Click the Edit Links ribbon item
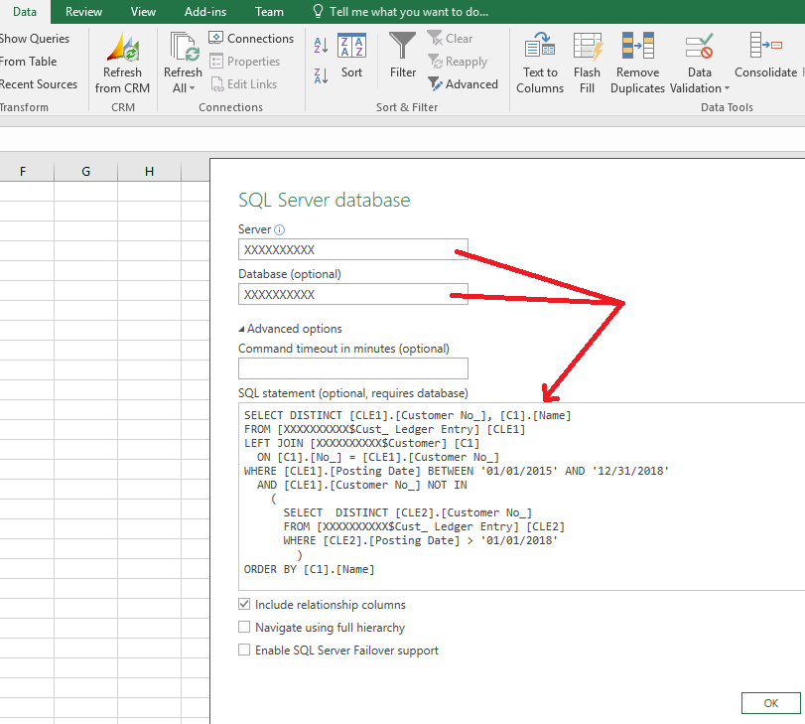Screen dimensions: 805x724 [x=244, y=83]
